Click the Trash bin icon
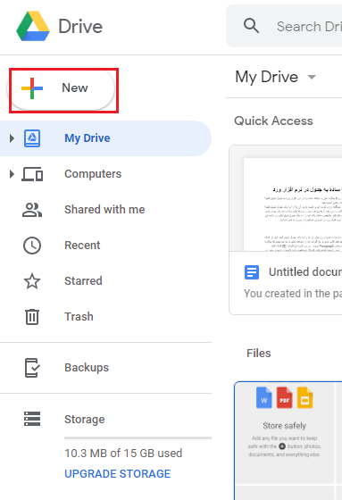Image resolution: width=342 pixels, height=500 pixels. coord(32,317)
